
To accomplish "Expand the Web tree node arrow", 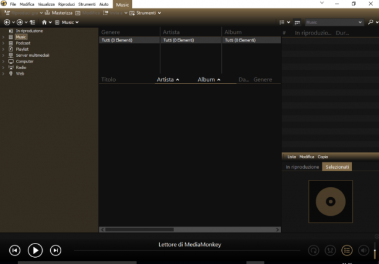I will point(3,74).
